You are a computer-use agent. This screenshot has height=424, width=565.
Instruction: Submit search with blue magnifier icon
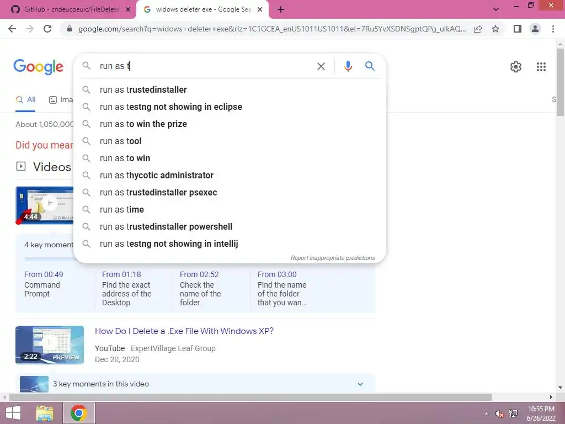[370, 66]
